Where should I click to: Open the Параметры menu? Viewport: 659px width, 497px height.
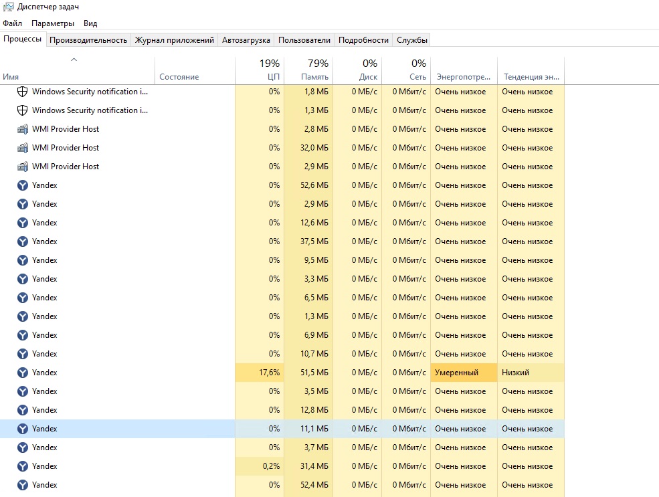point(53,23)
